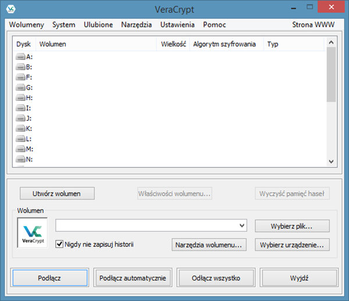Viewport: 349px width, 301px height.
Task: Click the Wielkość column header
Action: [173, 44]
